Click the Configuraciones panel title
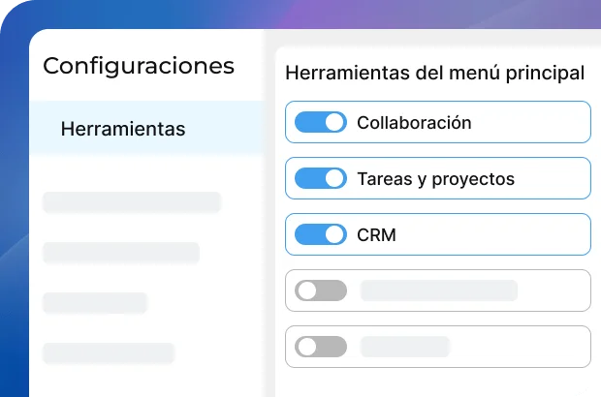 [139, 66]
